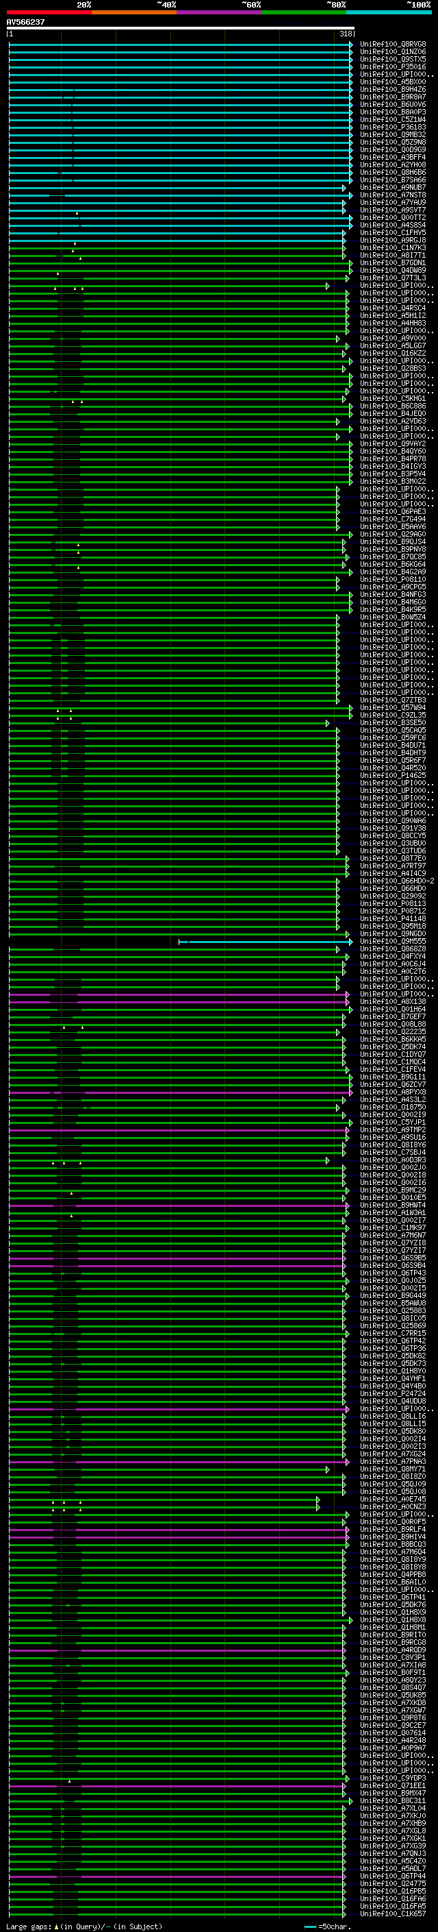Select hit UniRef100_A7NST8
The width and height of the screenshot is (438, 1932).
pos(393,195)
